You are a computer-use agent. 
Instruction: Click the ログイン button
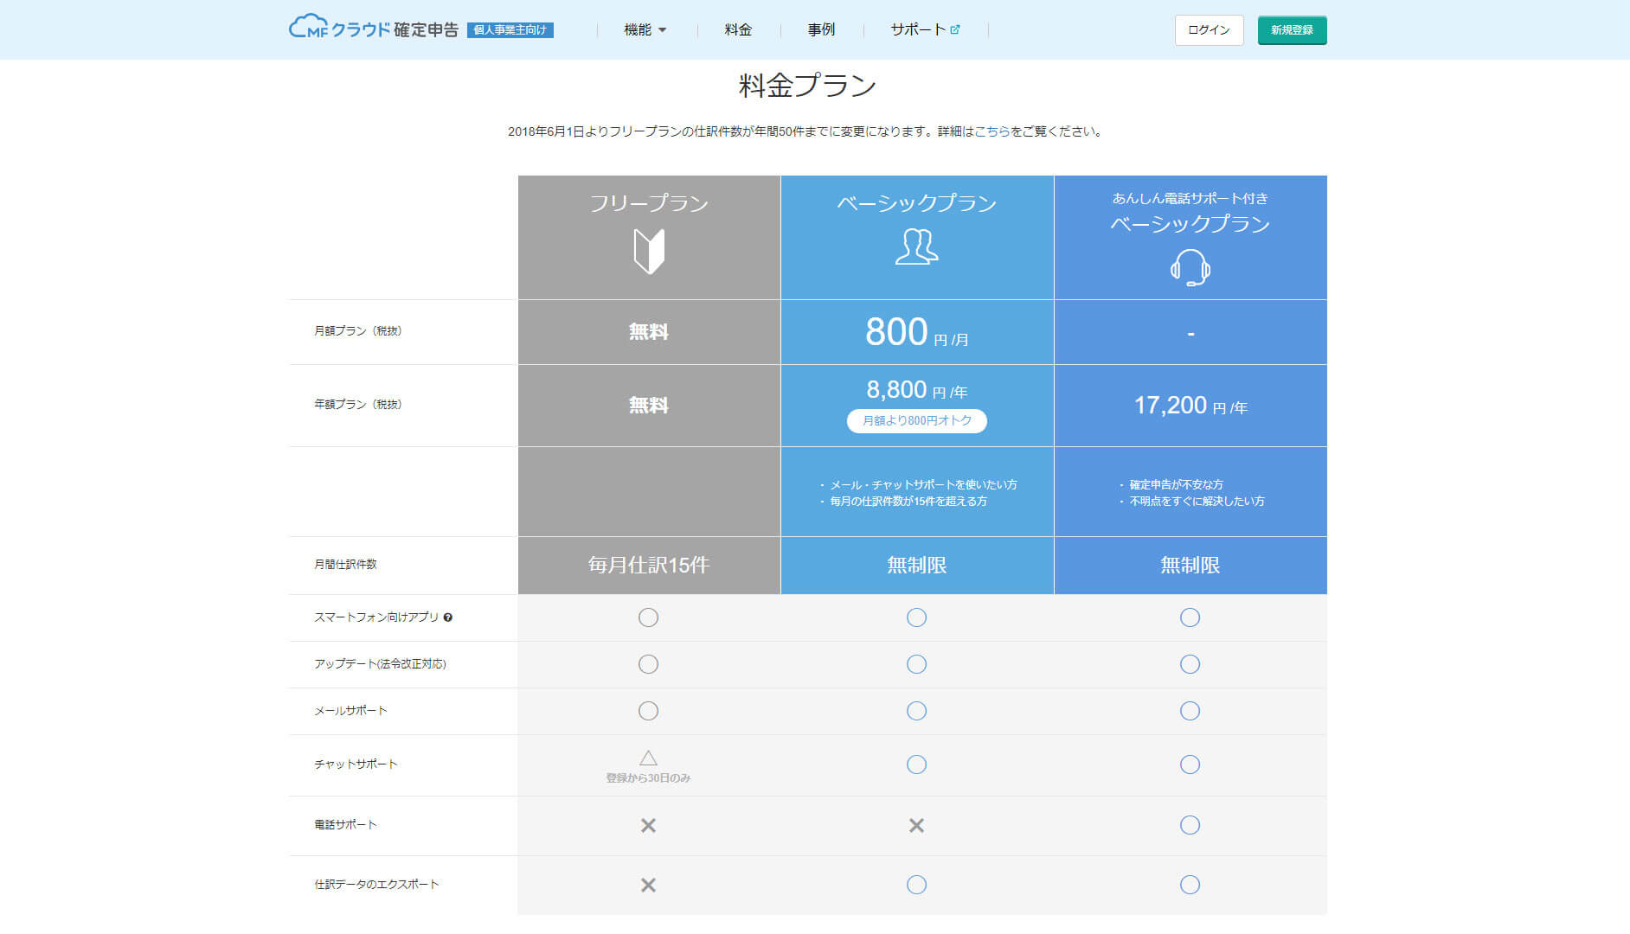tap(1209, 30)
